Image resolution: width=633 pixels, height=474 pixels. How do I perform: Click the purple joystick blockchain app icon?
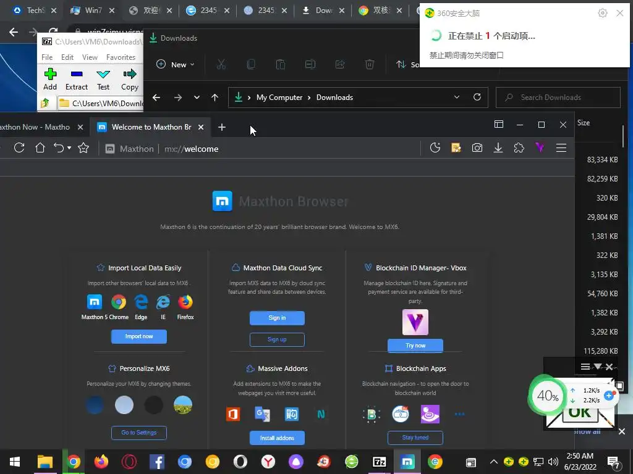click(430, 414)
